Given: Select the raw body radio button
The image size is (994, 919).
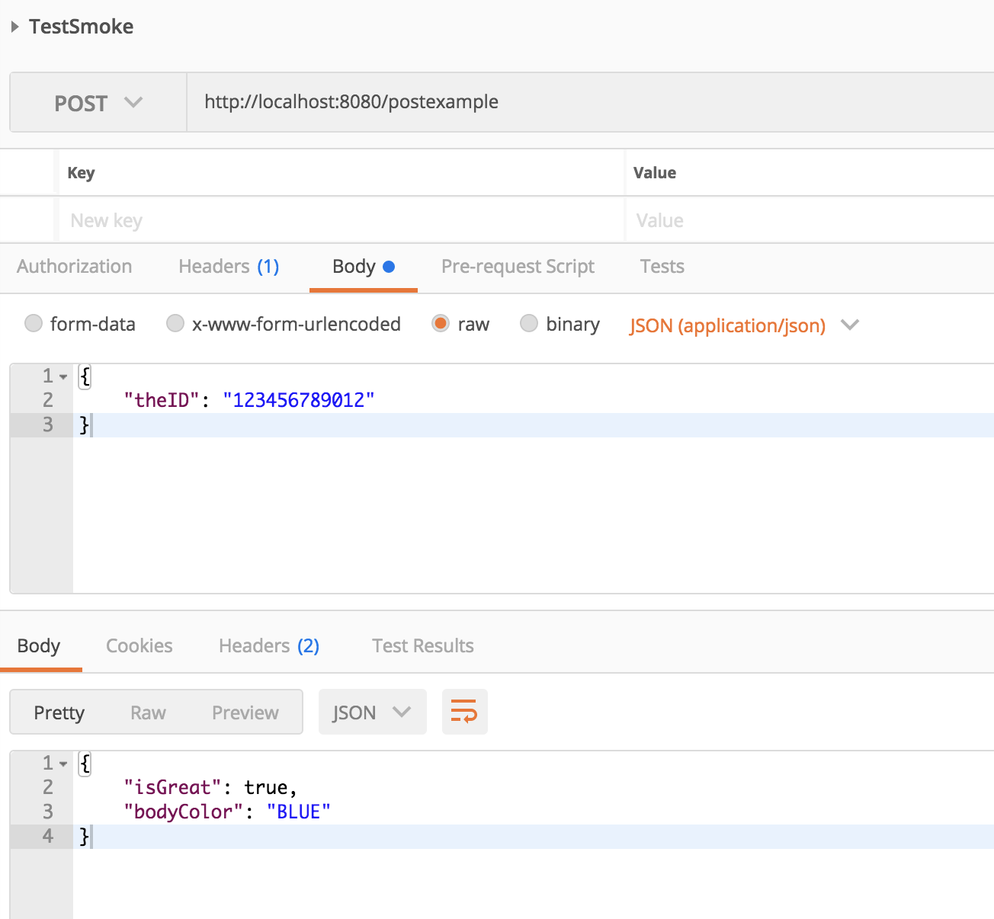Looking at the screenshot, I should coord(441,323).
